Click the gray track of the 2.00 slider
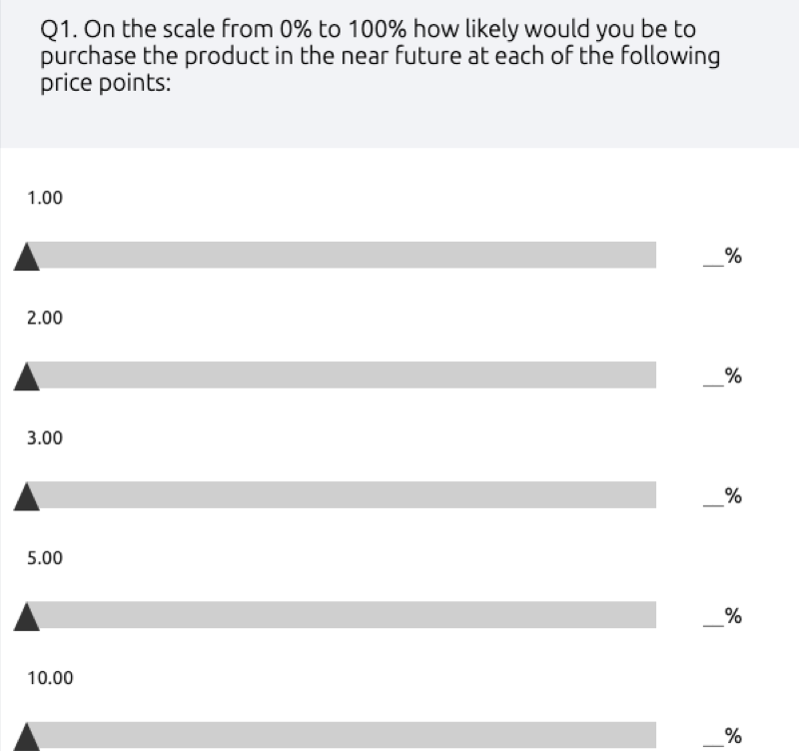The width and height of the screenshot is (799, 751). [x=342, y=375]
